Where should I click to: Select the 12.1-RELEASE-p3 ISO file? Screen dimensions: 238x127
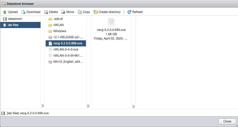(68, 37)
